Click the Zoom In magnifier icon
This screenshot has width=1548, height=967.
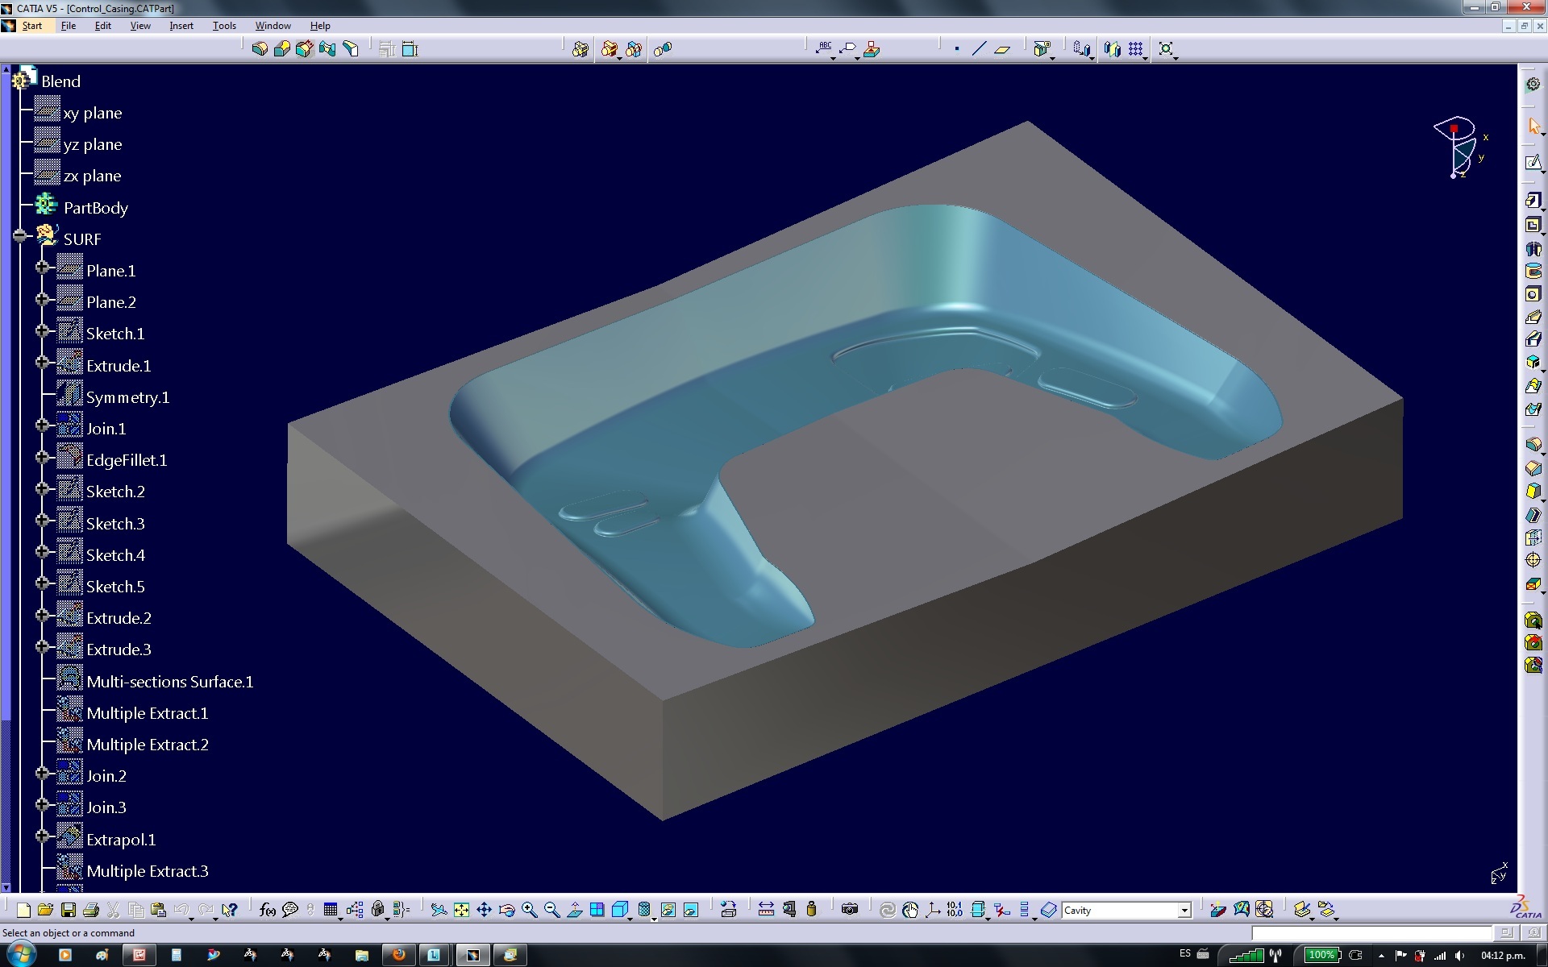tap(530, 910)
